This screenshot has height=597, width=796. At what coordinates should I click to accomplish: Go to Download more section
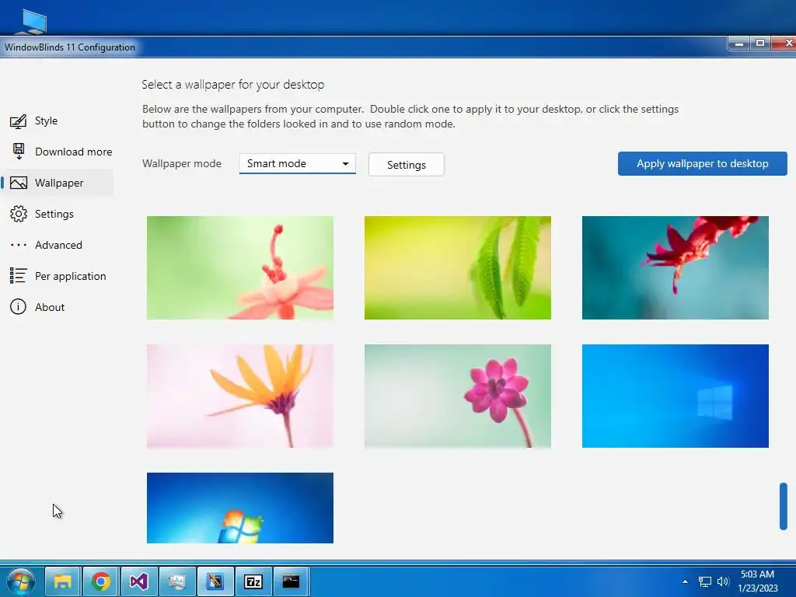coord(74,152)
